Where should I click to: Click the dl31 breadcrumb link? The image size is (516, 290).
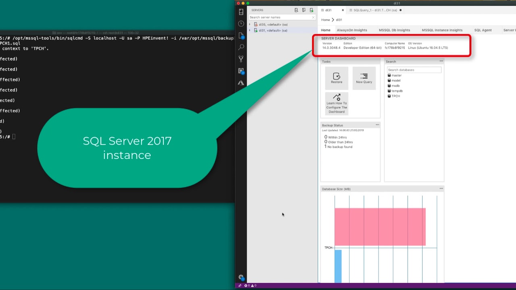point(339,20)
